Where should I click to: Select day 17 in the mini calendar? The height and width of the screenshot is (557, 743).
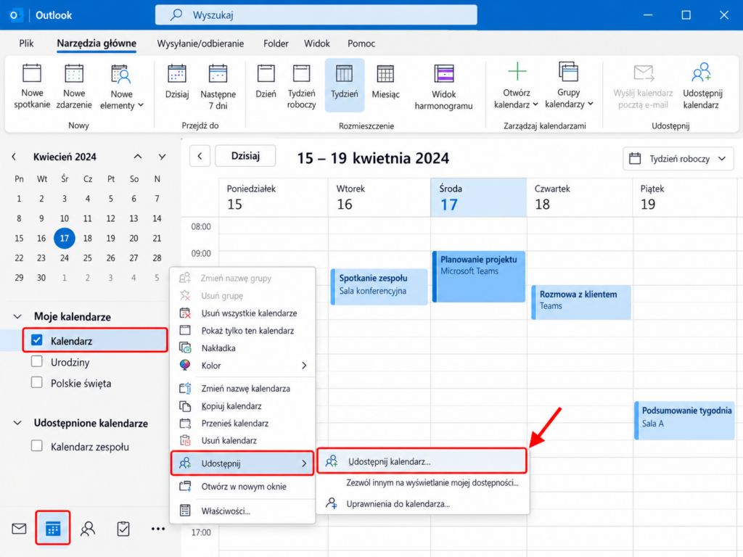click(65, 238)
